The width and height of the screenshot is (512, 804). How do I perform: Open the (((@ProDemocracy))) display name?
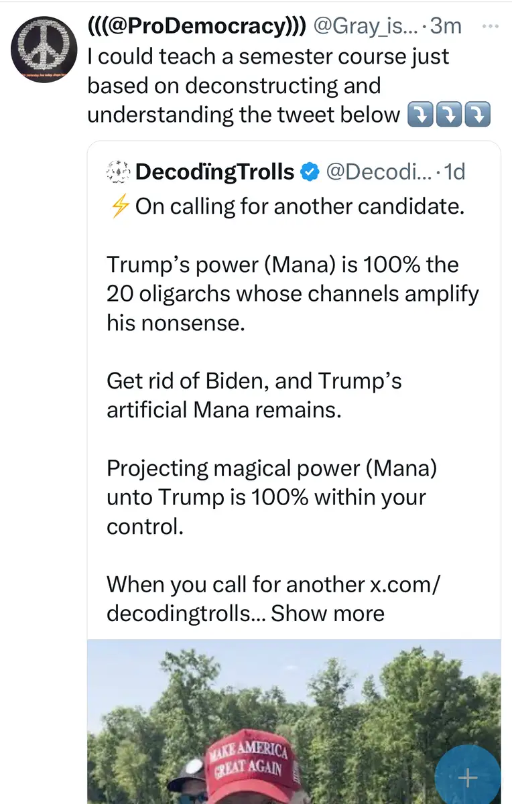pos(197,26)
